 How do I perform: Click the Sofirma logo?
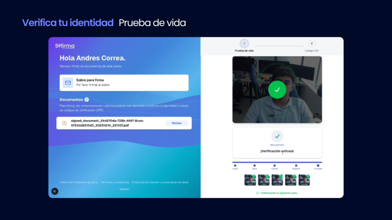(65, 46)
